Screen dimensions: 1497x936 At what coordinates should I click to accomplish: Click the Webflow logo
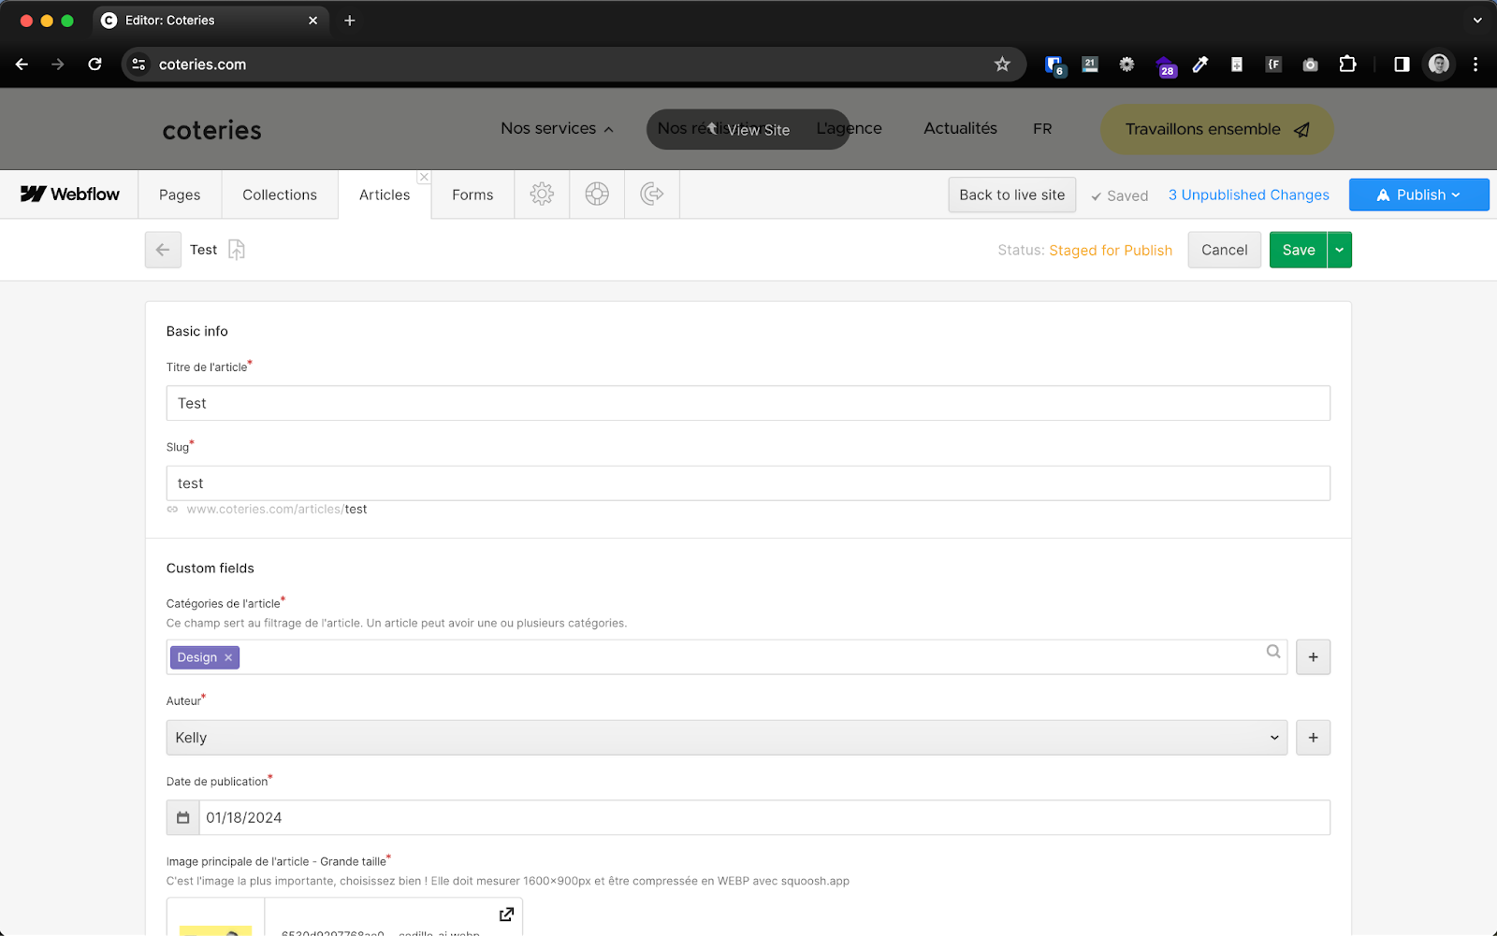70,194
